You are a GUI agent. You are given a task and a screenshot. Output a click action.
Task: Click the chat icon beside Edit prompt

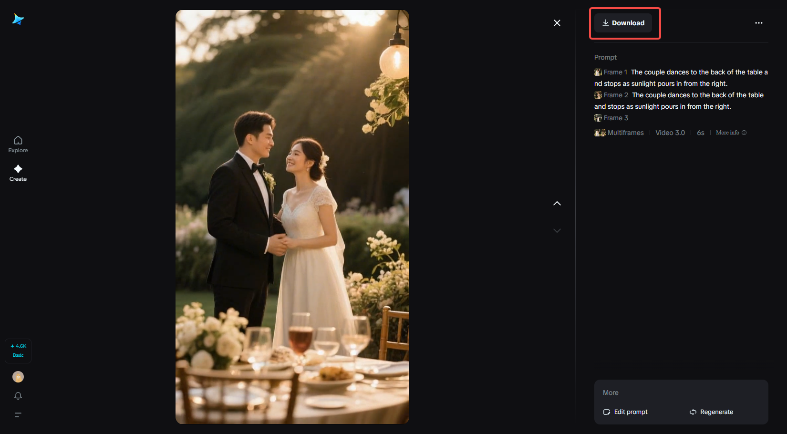(606, 412)
